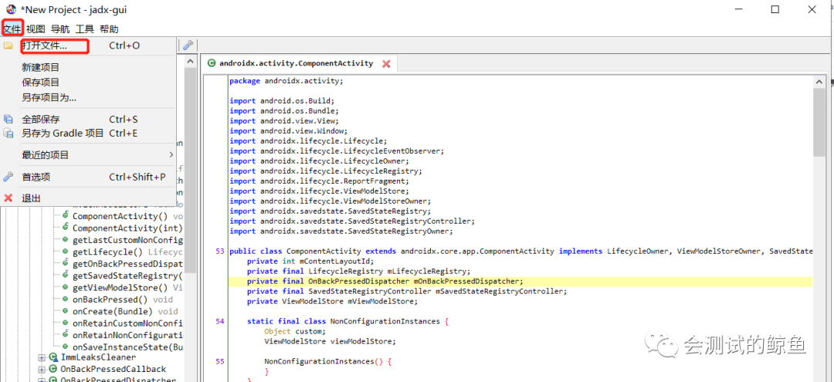Image resolution: width=834 pixels, height=382 pixels.
Task: Select getViewModelStore() method in tree
Action: (127, 287)
